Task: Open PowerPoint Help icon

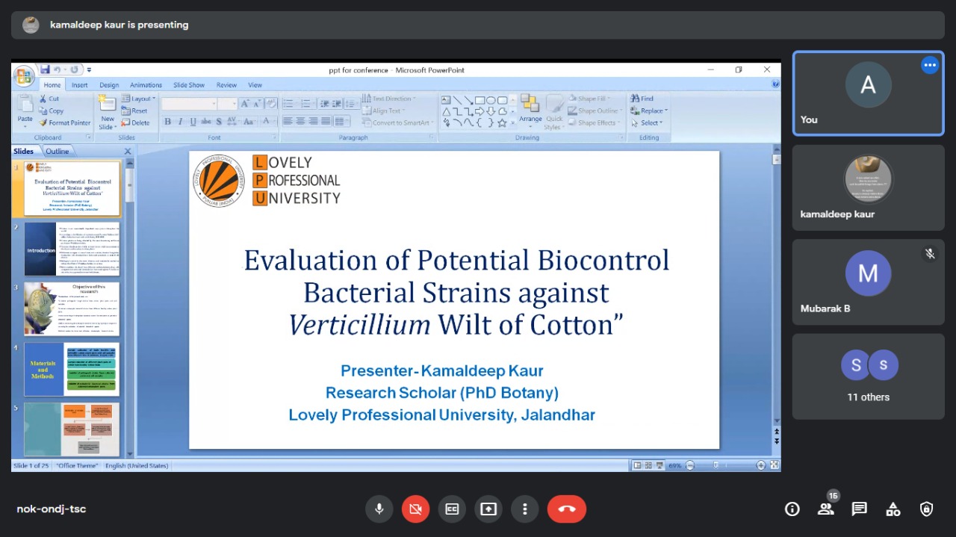Action: pos(775,84)
